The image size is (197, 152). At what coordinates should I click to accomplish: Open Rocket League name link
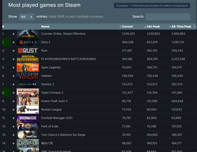[x=51, y=110]
